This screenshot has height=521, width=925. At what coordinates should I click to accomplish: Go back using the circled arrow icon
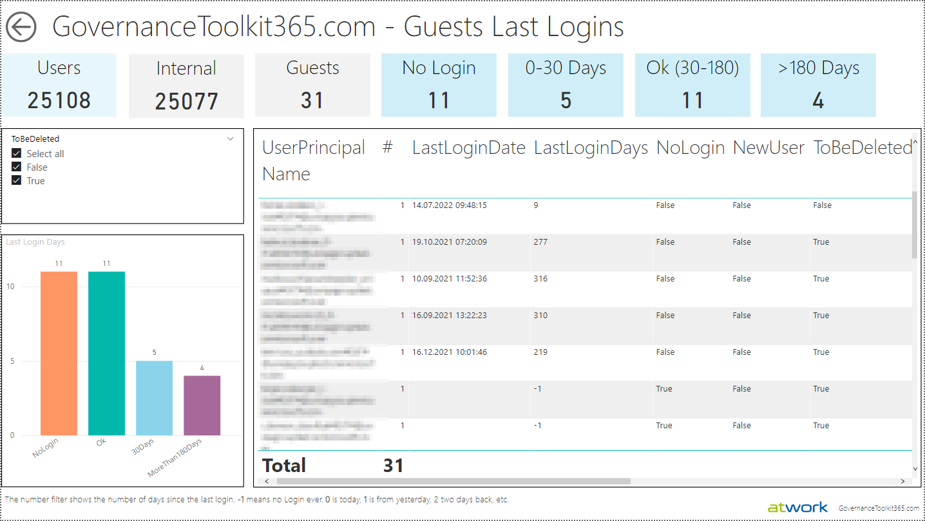[x=21, y=28]
